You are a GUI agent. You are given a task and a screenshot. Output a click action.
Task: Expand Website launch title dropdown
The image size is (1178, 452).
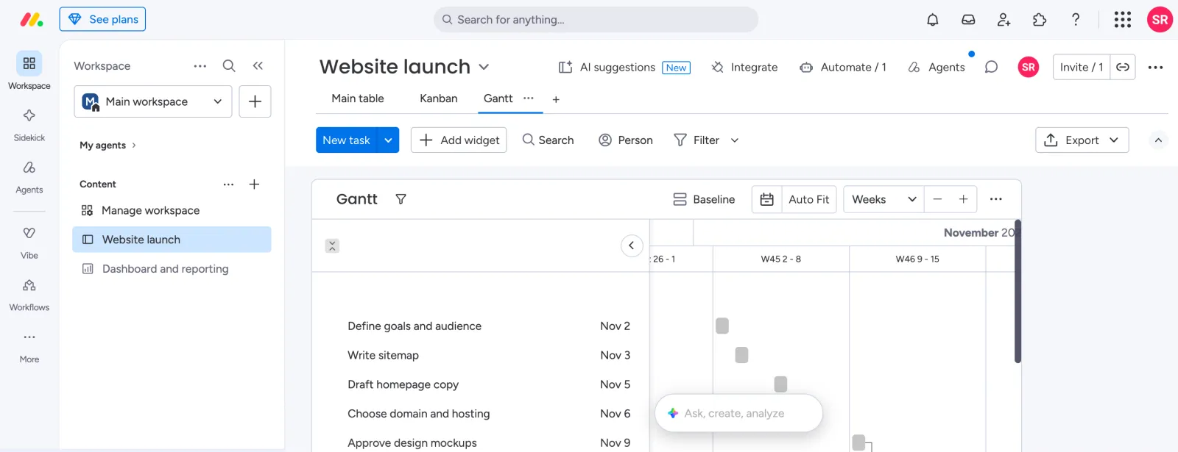(484, 67)
